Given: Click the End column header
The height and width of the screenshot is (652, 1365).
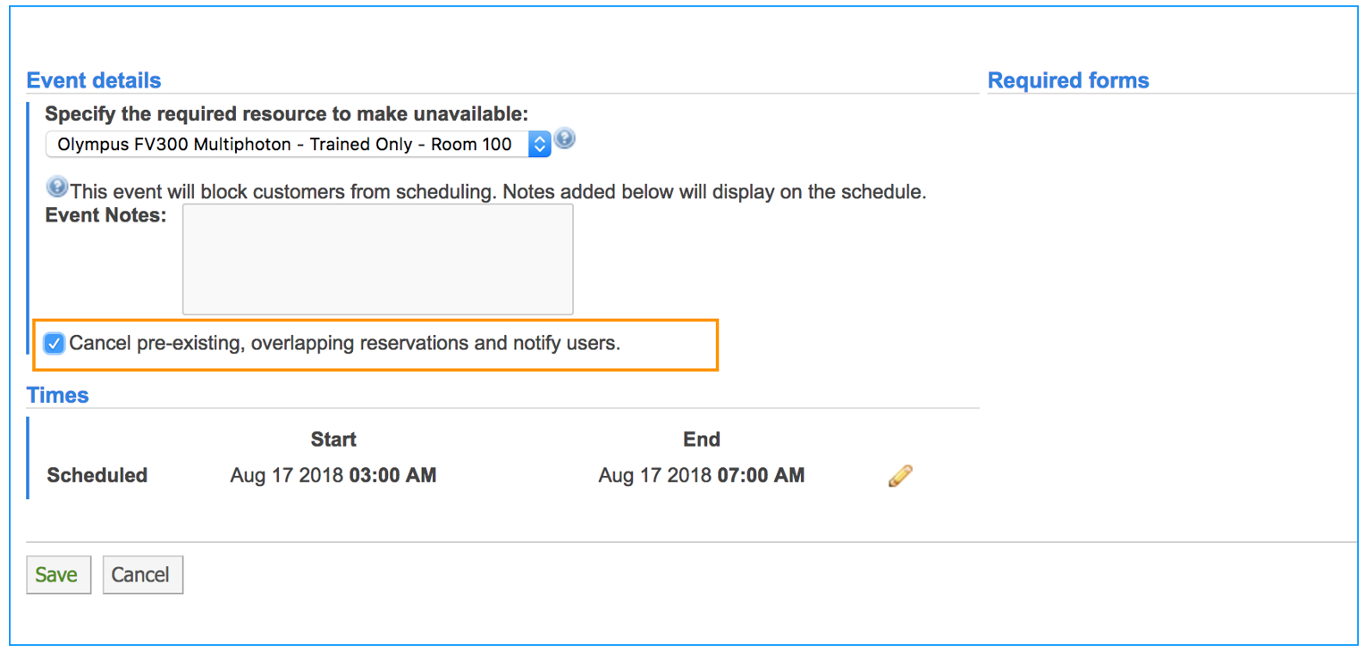Looking at the screenshot, I should (701, 439).
